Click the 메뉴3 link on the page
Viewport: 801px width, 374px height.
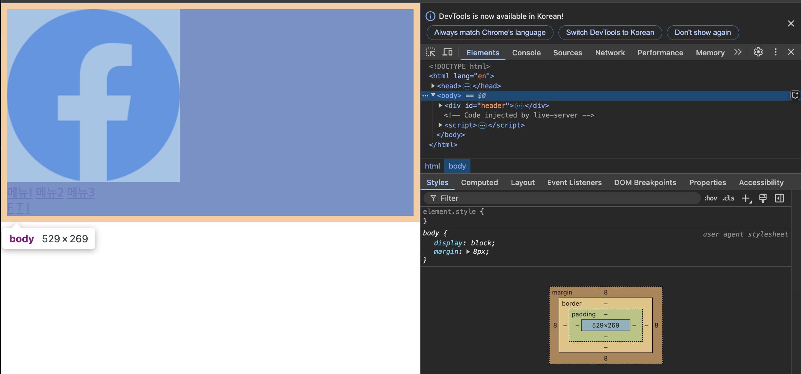click(81, 192)
